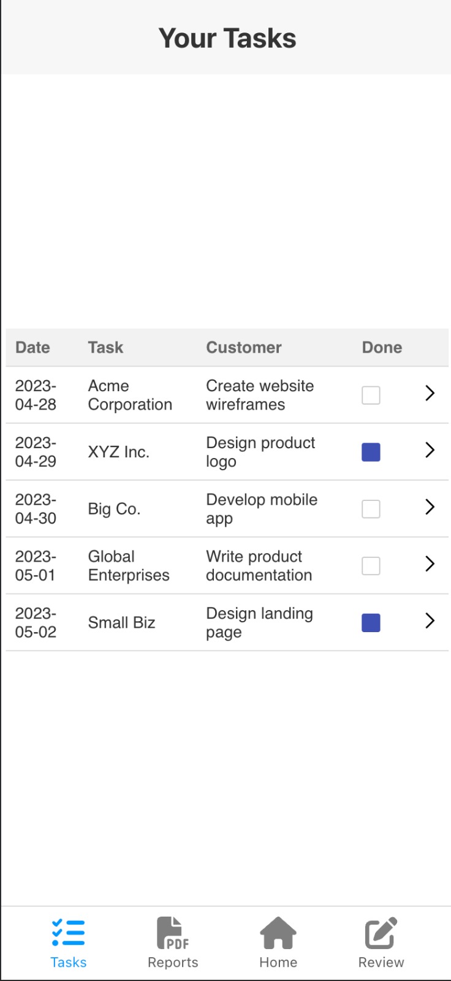Switch to the Reports tab label
451x981 pixels.
point(173,962)
